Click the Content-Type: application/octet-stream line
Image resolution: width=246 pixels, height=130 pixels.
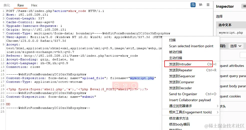tap(44, 82)
